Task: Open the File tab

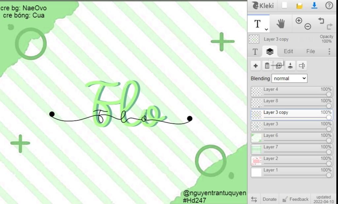Action: click(310, 51)
